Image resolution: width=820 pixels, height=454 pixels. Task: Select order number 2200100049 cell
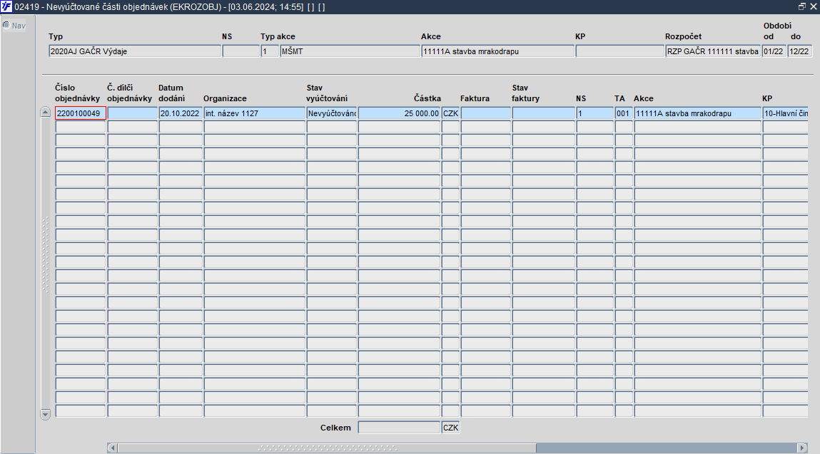81,113
